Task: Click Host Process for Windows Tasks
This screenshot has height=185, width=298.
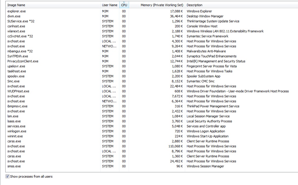Action: click(x=210, y=71)
